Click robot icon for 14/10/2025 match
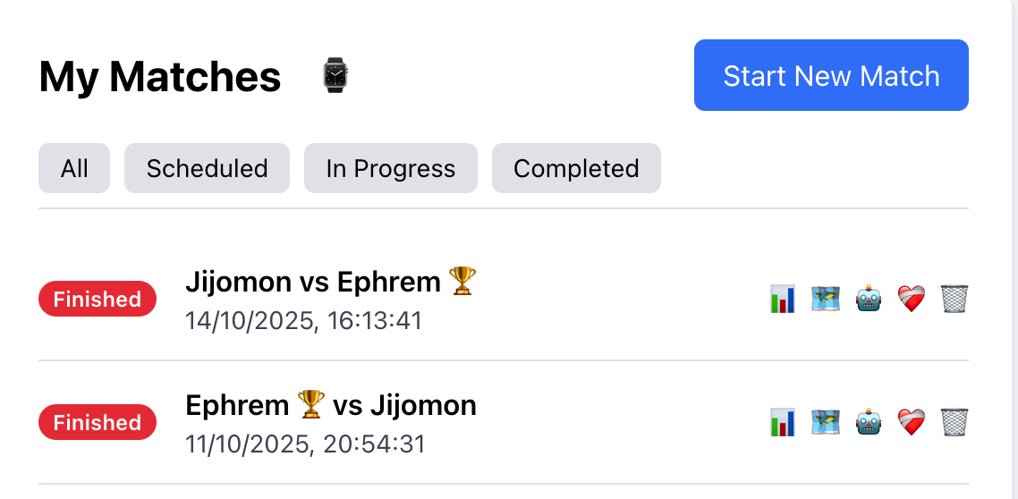Viewport: 1018px width, 499px height. [869, 299]
